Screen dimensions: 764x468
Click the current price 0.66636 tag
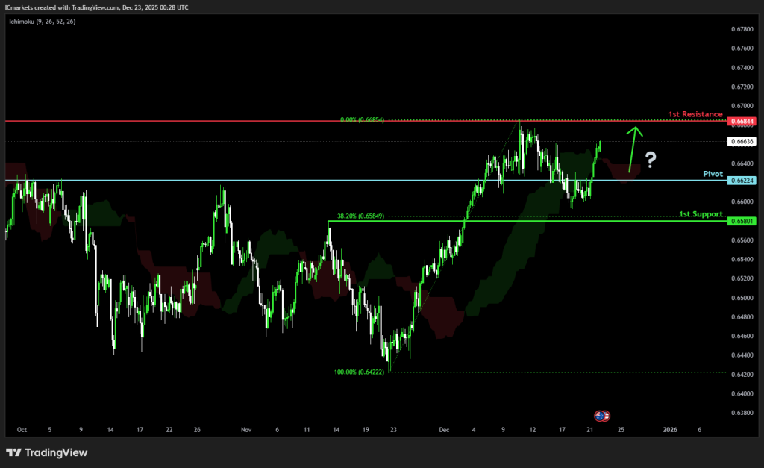point(743,141)
